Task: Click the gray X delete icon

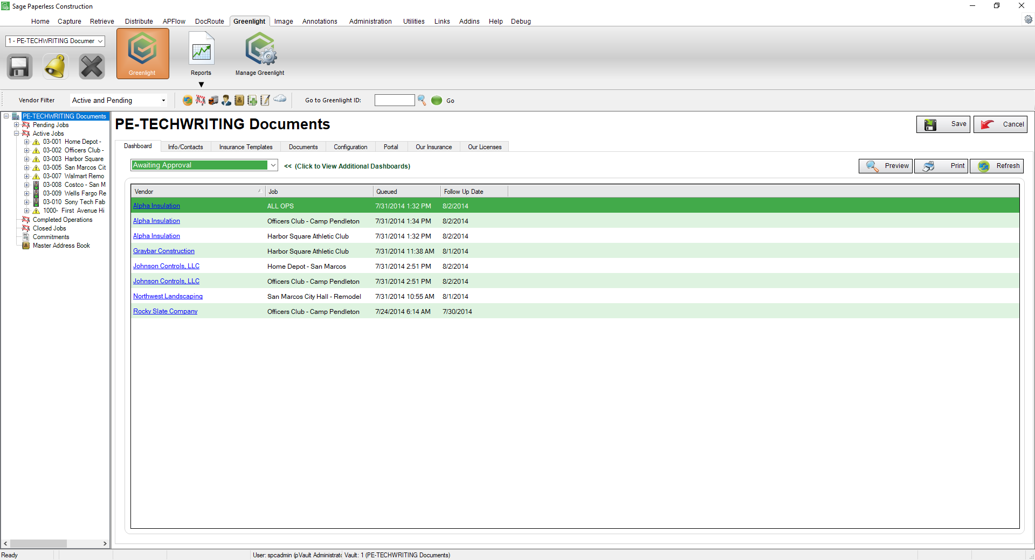Action: point(92,67)
